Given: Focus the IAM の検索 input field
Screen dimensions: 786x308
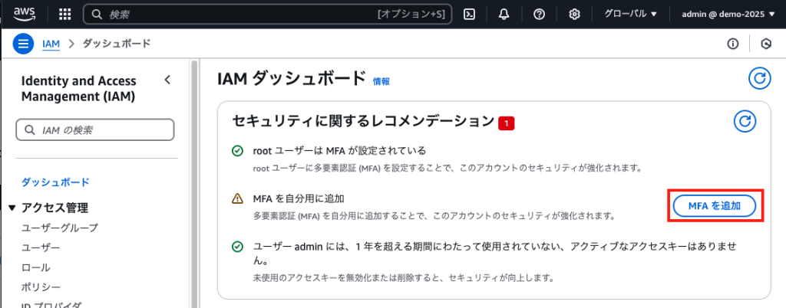Looking at the screenshot, I should [x=95, y=130].
